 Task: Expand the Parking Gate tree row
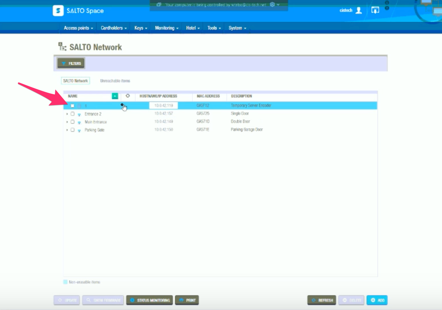click(x=67, y=130)
